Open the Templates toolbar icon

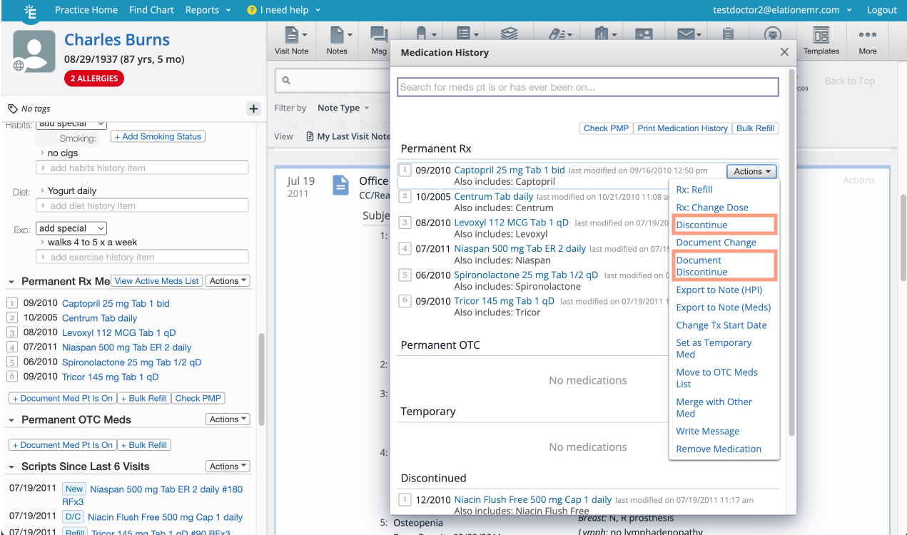pyautogui.click(x=821, y=40)
